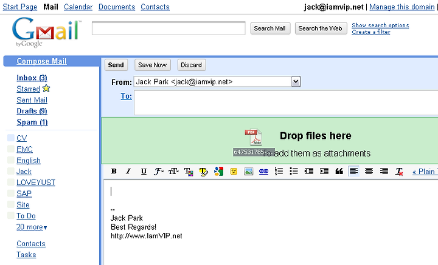Go to the Start Page tab
This screenshot has height=265, width=438.
pos(20,7)
